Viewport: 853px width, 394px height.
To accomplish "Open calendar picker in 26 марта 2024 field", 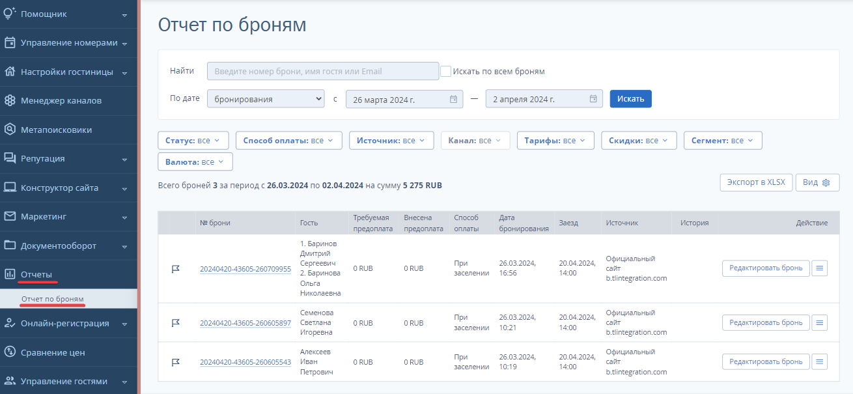I will click(453, 99).
